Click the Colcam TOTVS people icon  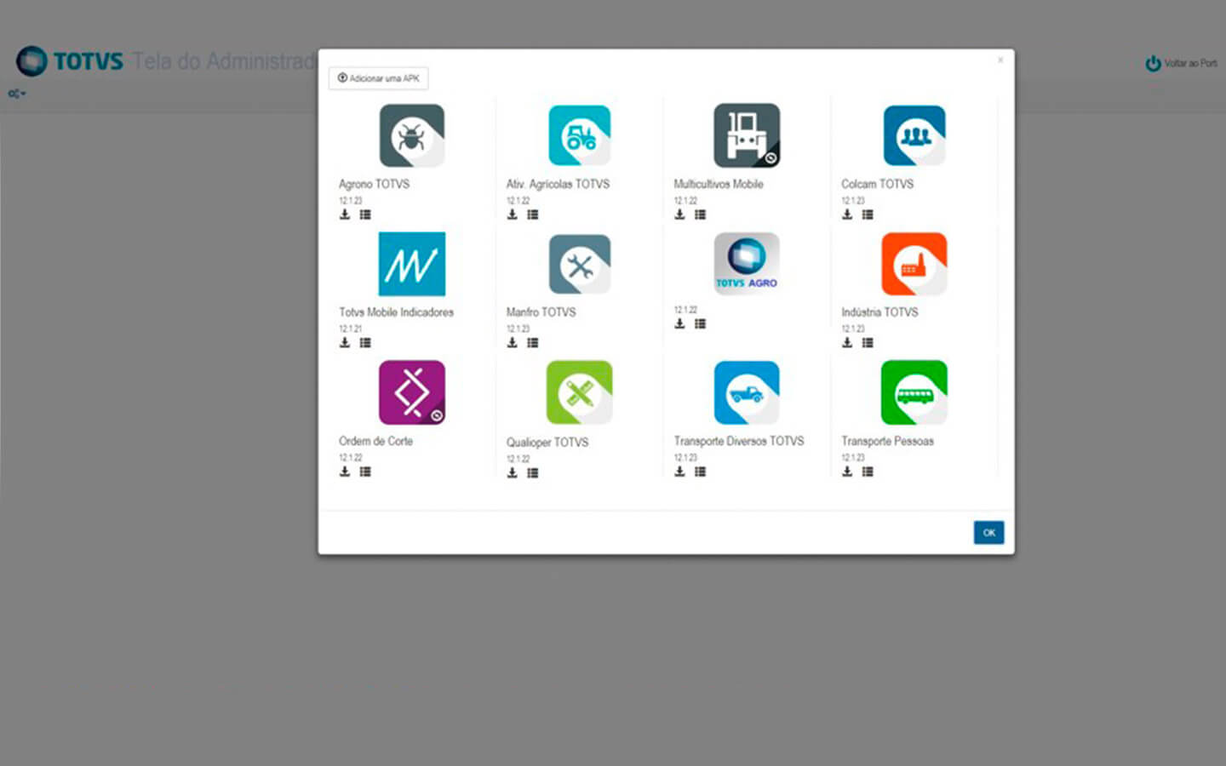click(x=914, y=136)
